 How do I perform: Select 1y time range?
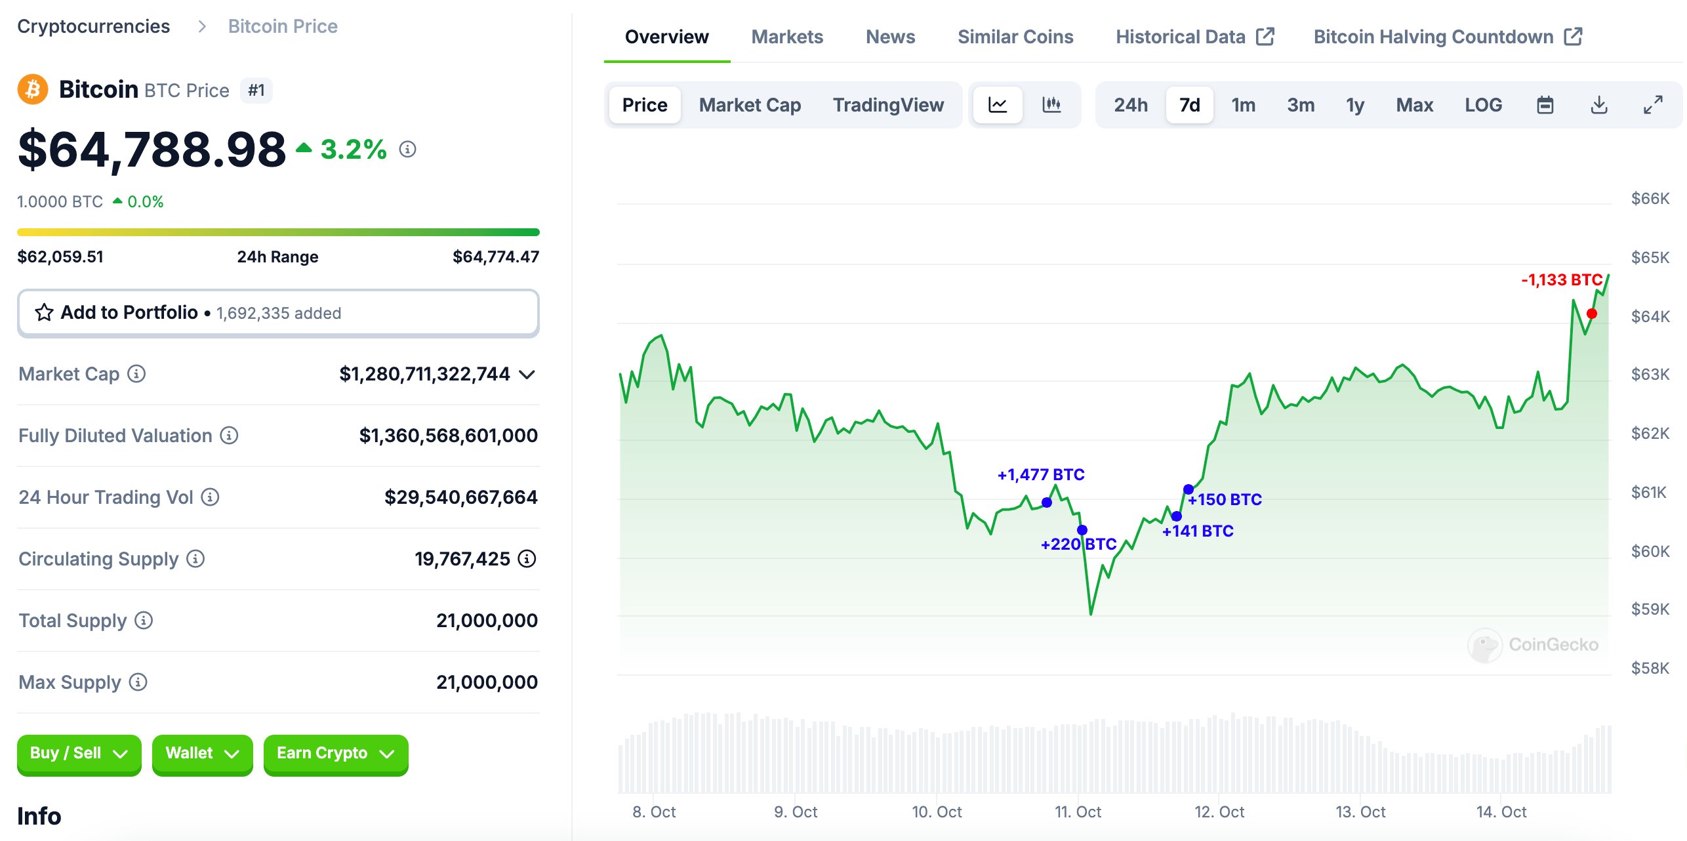[x=1355, y=105]
